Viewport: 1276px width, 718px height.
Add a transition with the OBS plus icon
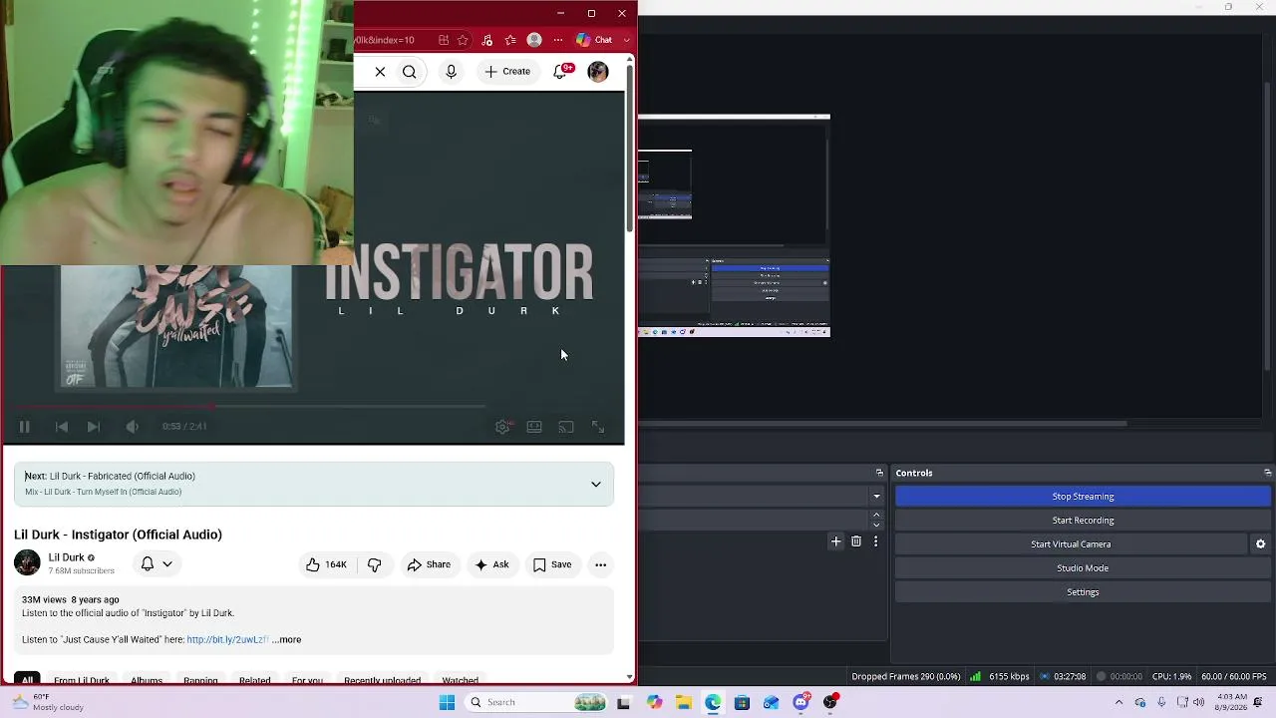point(835,541)
